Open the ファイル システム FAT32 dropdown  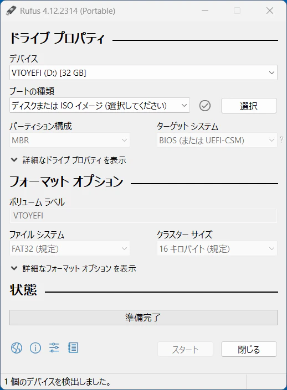click(x=69, y=248)
